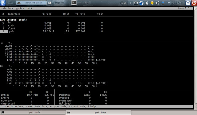Click 'v next interface' hint text
This screenshot has height=115, width=197.
coord(36,106)
